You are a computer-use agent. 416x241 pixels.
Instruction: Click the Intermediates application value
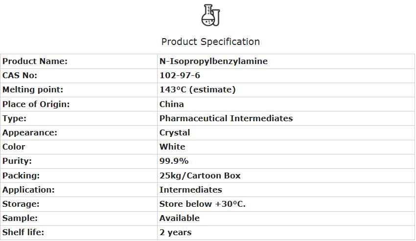pyautogui.click(x=191, y=190)
